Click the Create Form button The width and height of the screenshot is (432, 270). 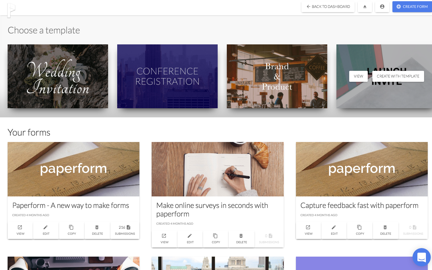coord(412,7)
